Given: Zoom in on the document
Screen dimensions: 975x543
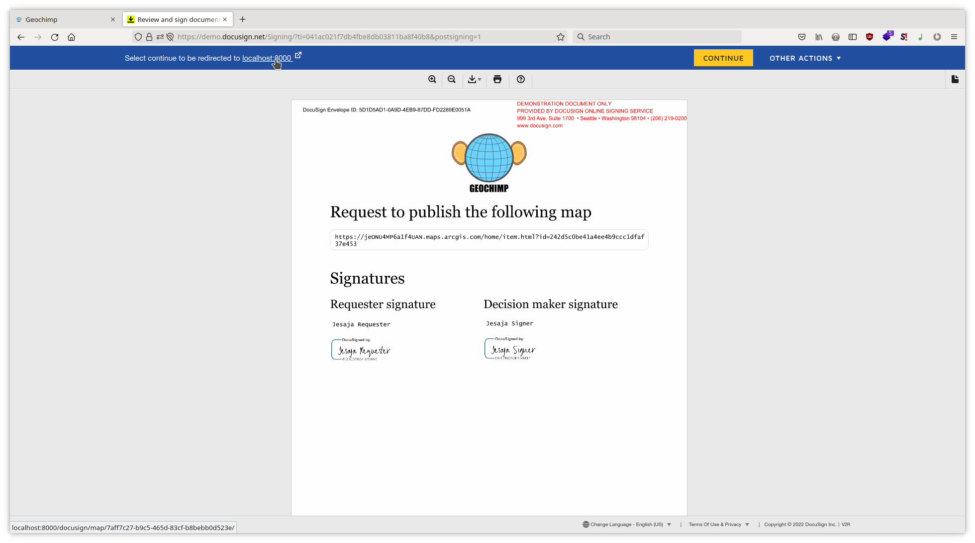Looking at the screenshot, I should click(432, 79).
